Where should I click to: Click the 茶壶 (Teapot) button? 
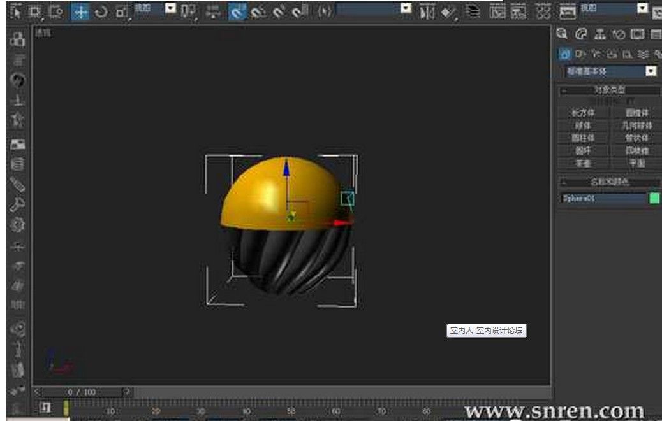[583, 163]
